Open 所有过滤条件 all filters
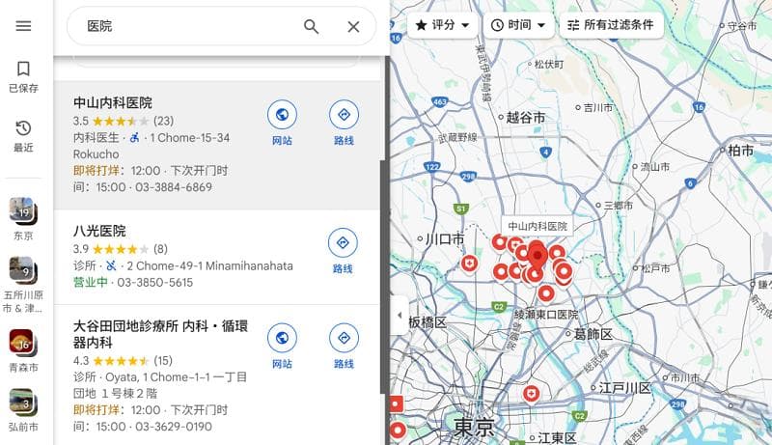The image size is (772, 445). pyautogui.click(x=611, y=24)
